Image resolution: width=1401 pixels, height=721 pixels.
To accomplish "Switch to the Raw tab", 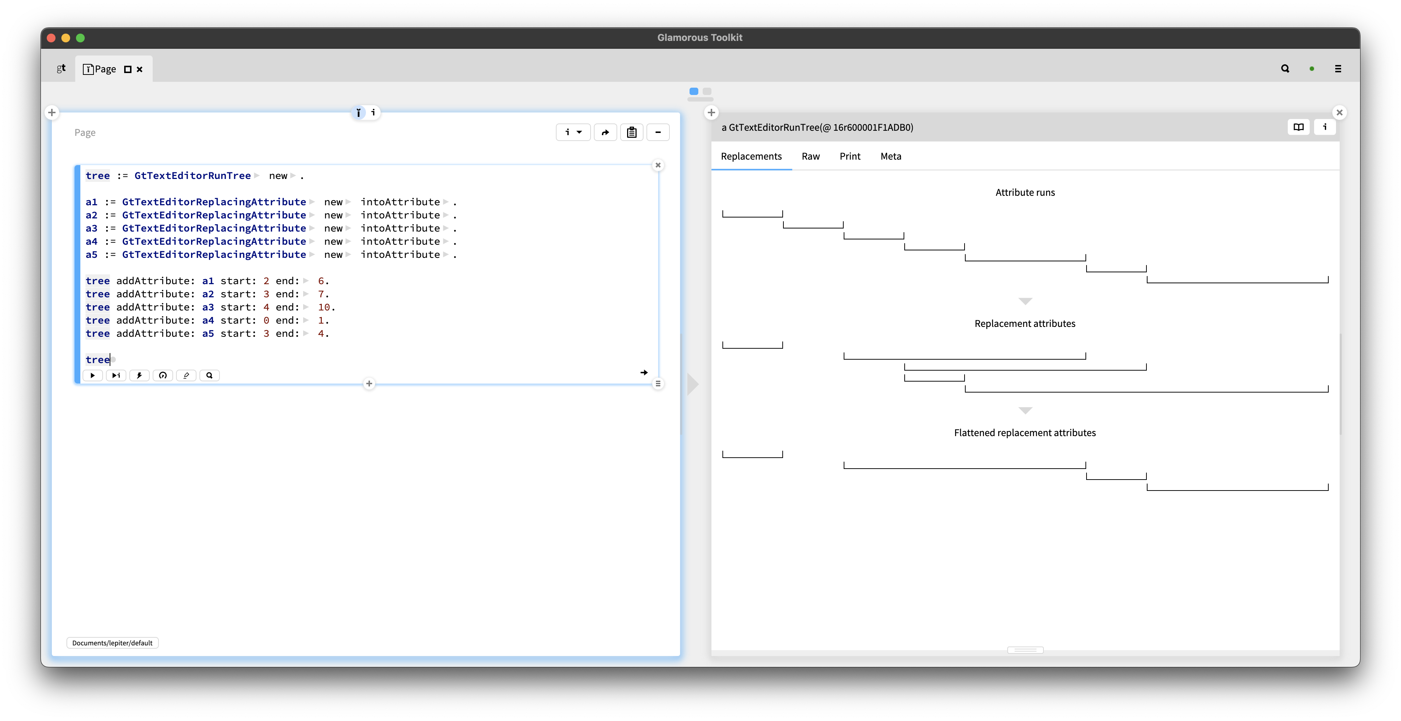I will [810, 156].
